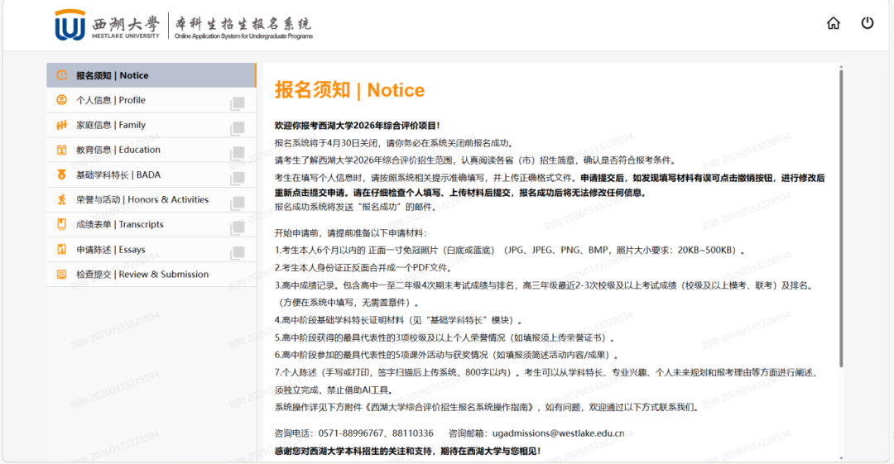Viewport: 894px width, 464px height.
Task: Click the ugadmissions@westlake.edu.cn email address
Action: (558, 433)
